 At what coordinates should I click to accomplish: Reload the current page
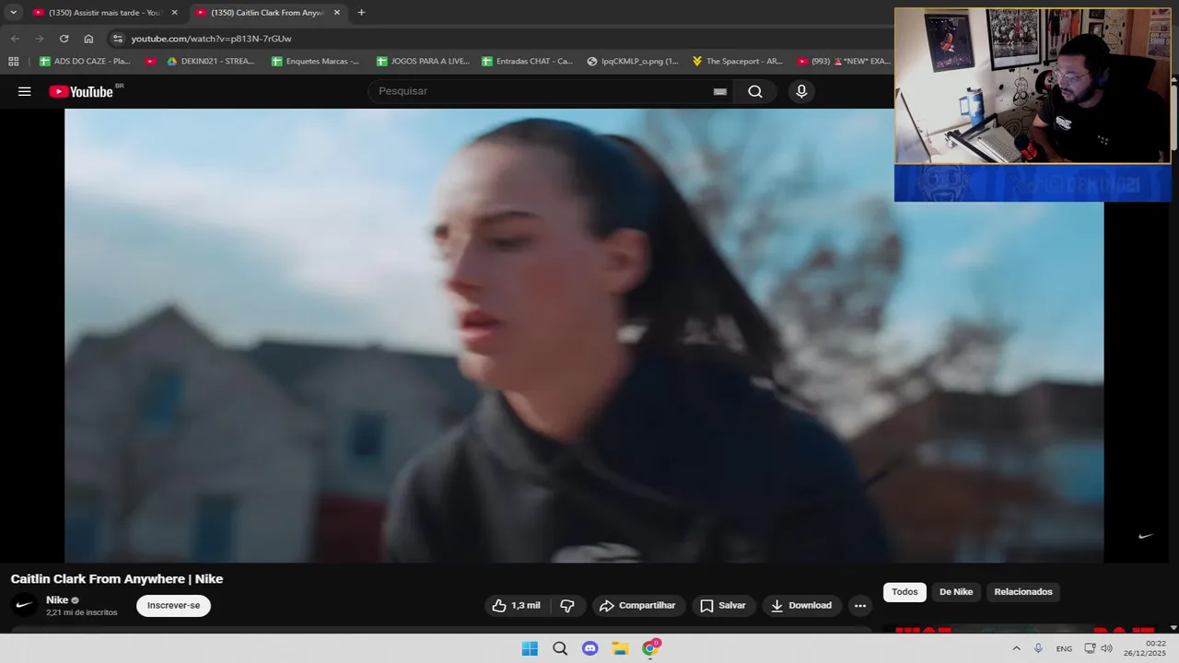[x=64, y=39]
